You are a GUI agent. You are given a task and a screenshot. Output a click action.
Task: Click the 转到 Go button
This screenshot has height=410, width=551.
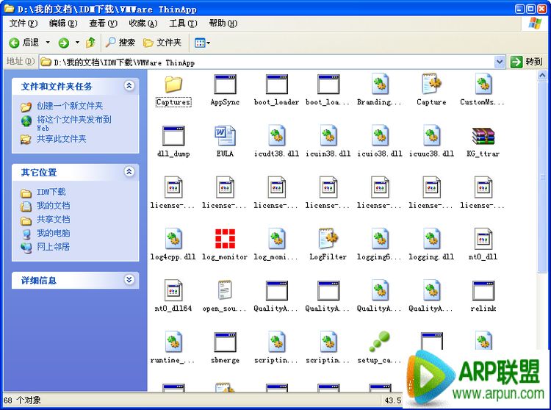coord(527,62)
